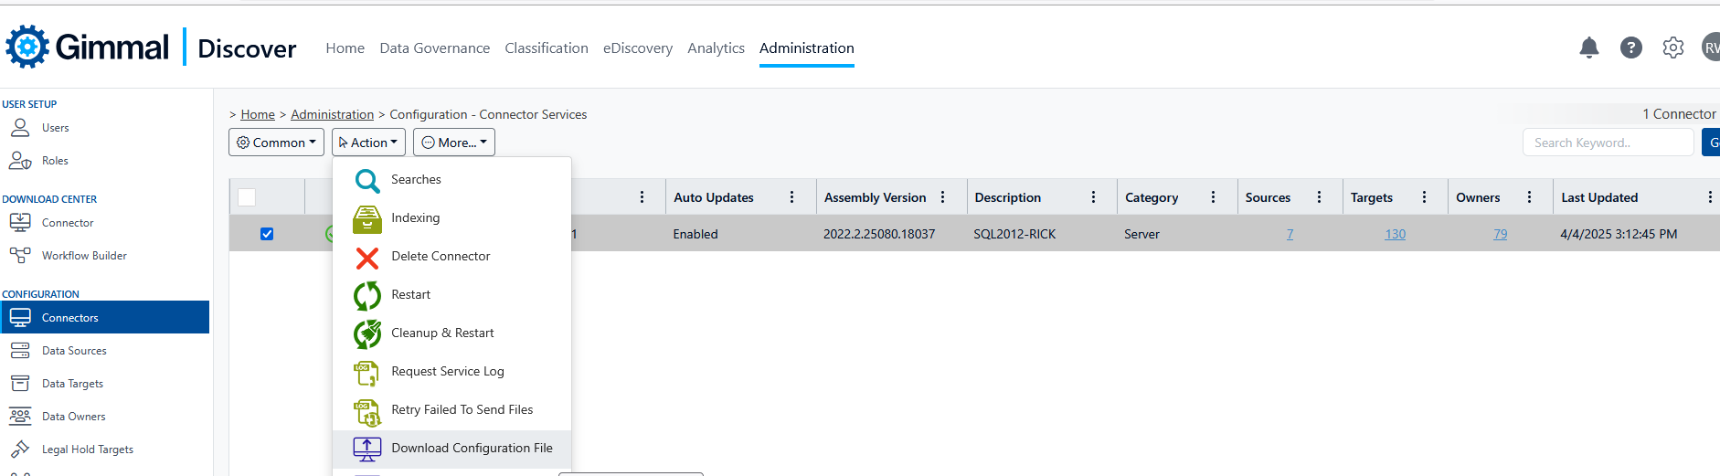Click the Indexing drawer icon
Image resolution: width=1720 pixels, height=476 pixels.
tap(367, 219)
